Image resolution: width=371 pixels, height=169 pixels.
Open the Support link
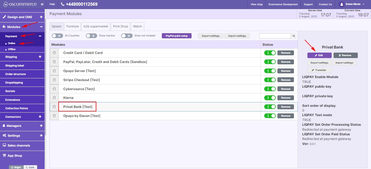(x=308, y=4)
